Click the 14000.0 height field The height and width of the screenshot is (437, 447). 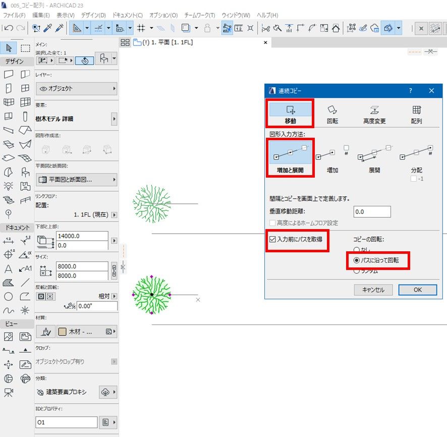point(82,236)
